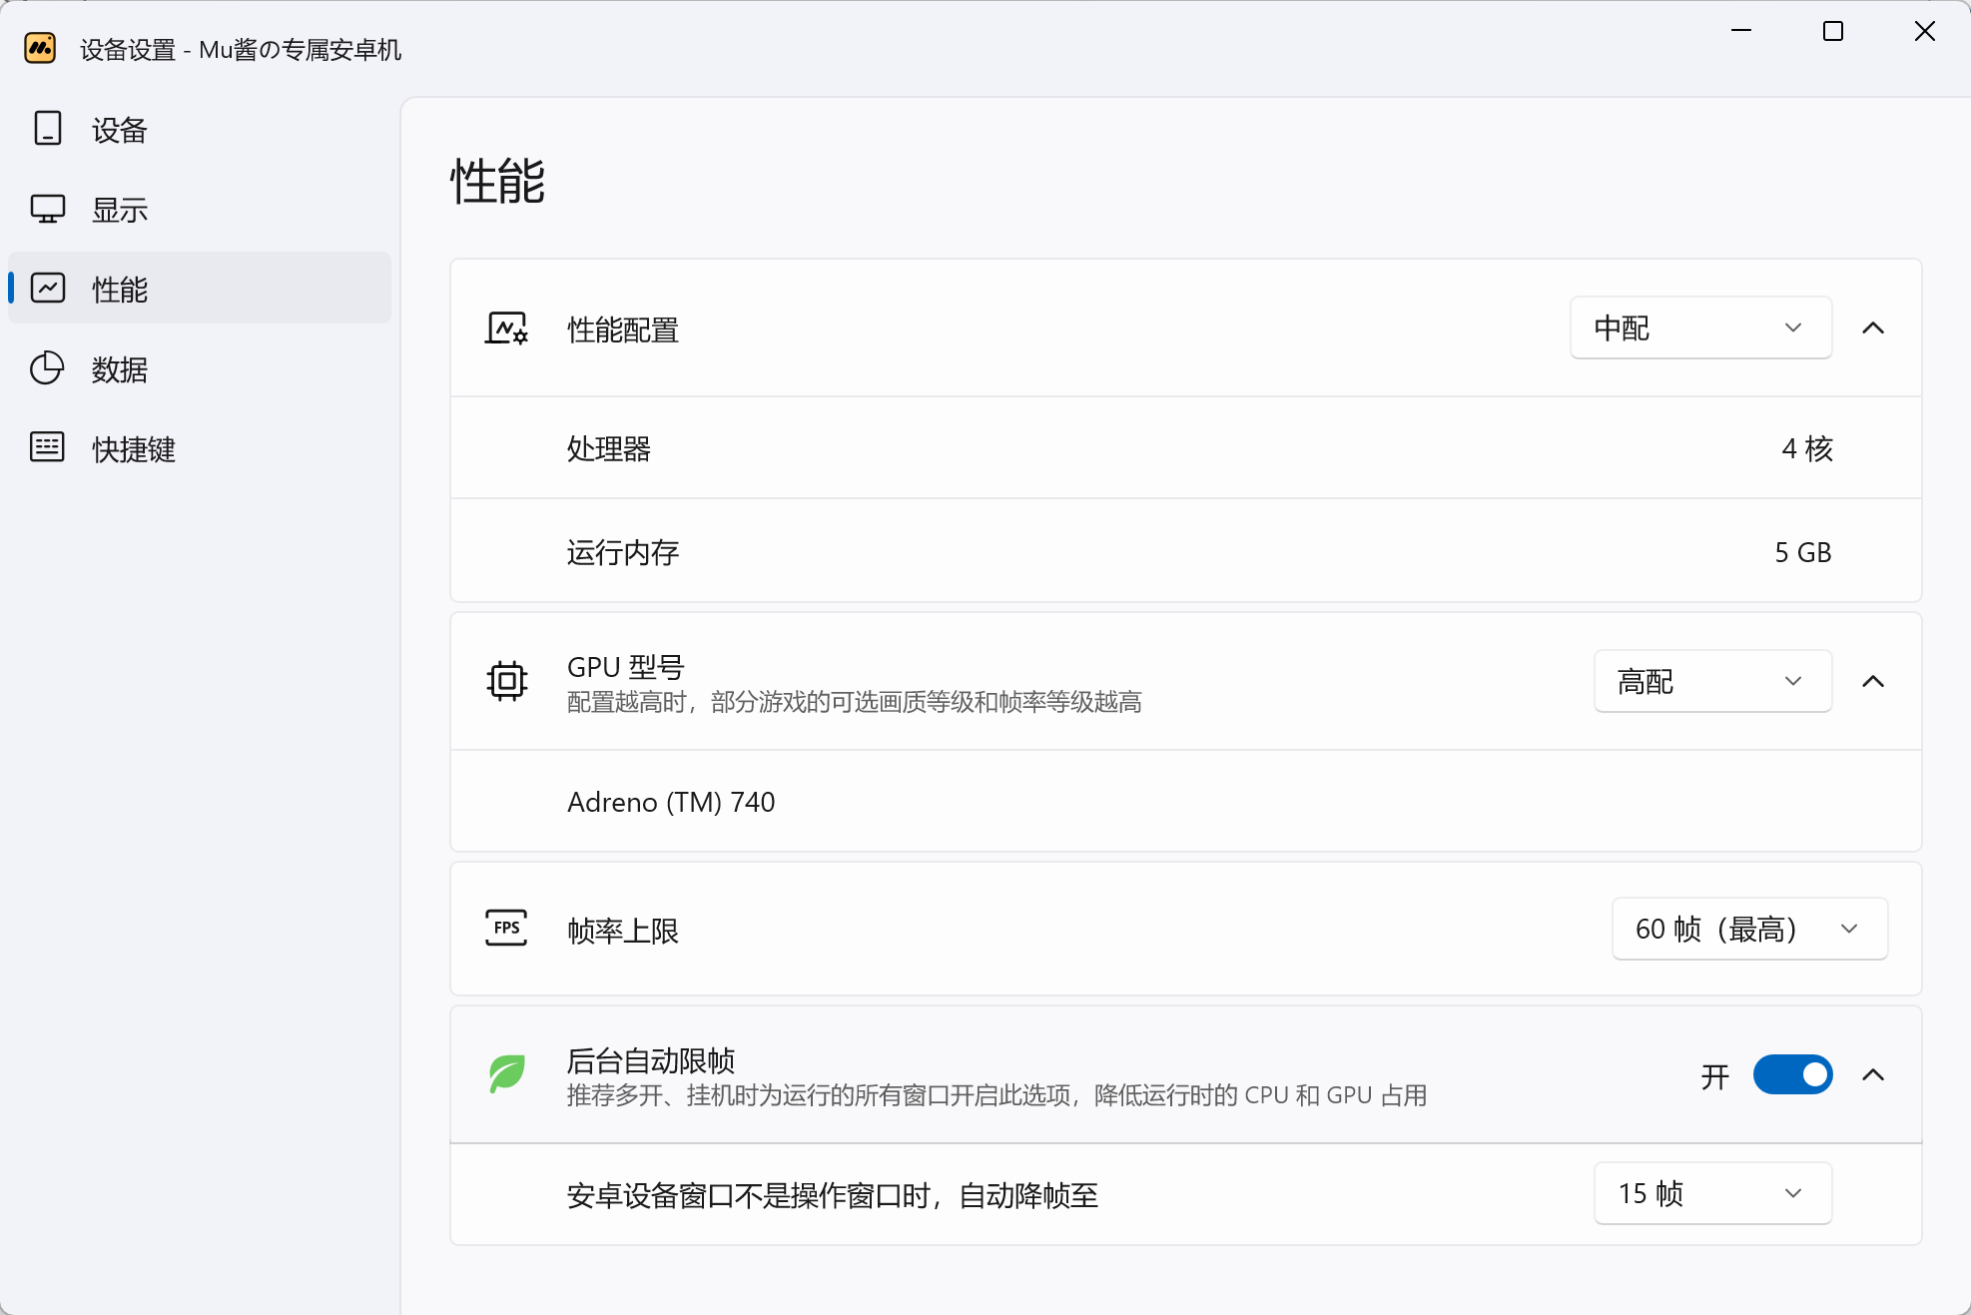Click the green leaf icon

506,1074
